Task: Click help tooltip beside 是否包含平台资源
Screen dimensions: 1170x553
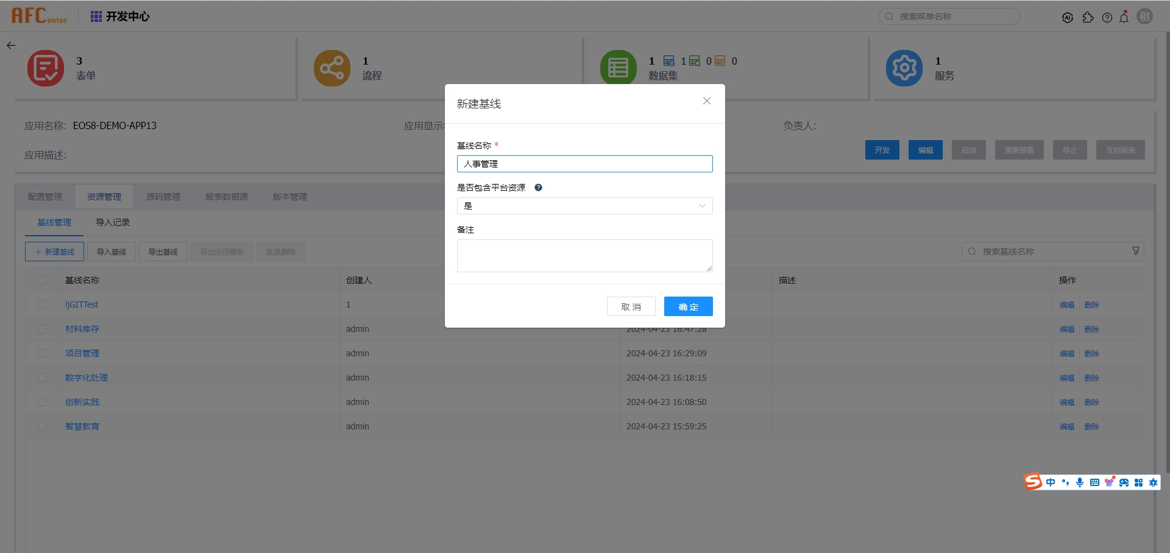Action: (538, 188)
